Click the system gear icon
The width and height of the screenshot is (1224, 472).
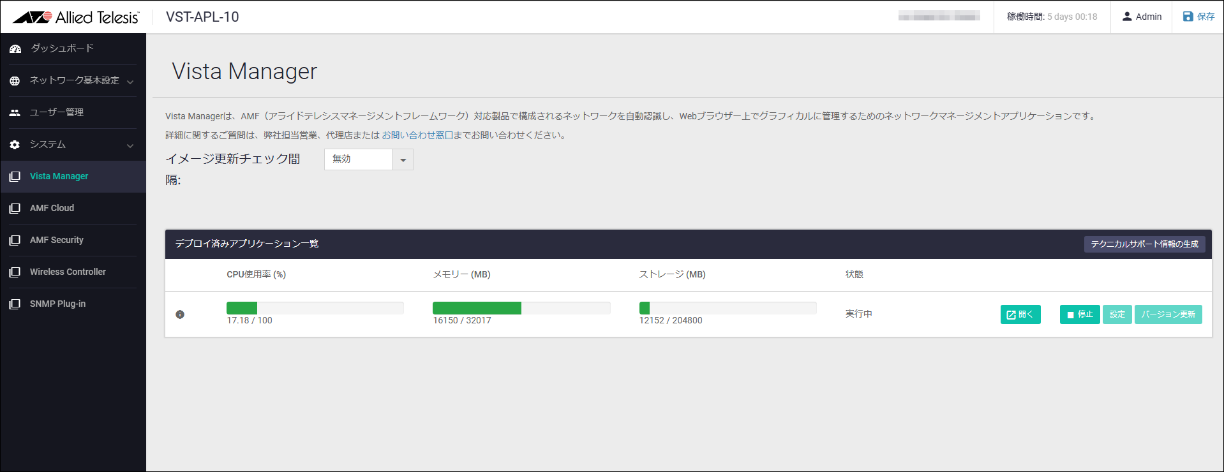pyautogui.click(x=15, y=145)
